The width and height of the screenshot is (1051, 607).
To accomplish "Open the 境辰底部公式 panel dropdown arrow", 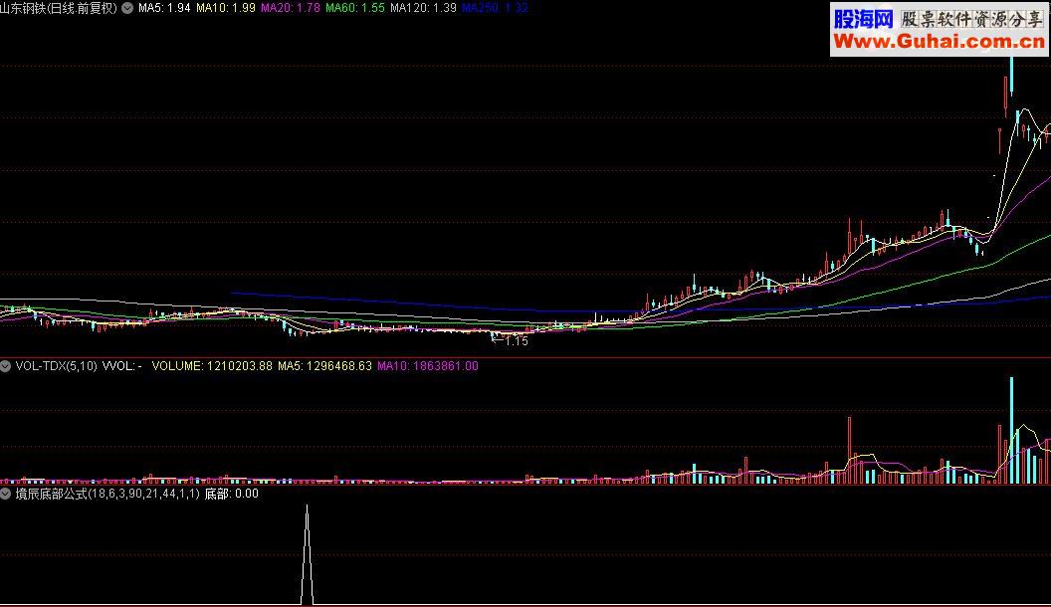I will 5,494.
